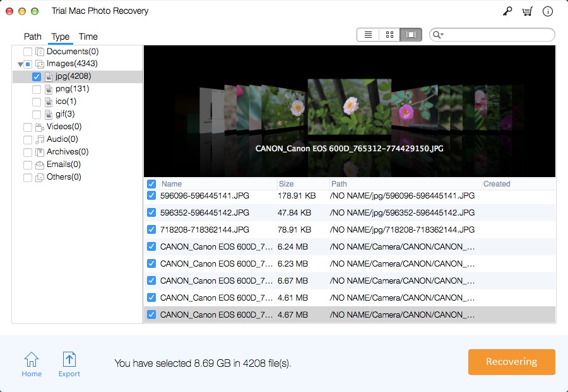Click the Export icon
The height and width of the screenshot is (392, 568).
tap(69, 359)
